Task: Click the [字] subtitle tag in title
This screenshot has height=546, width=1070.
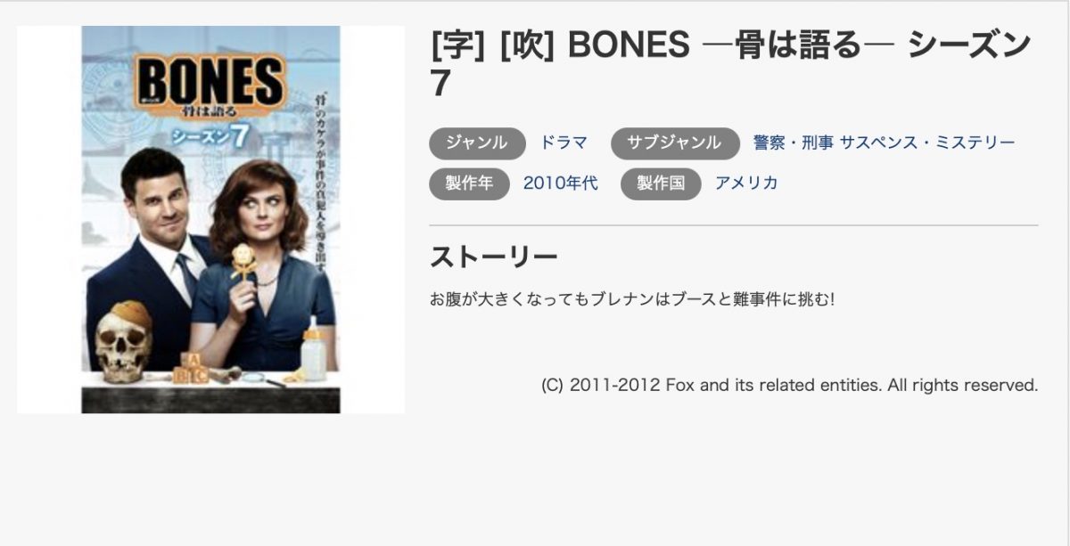Action: click(x=457, y=45)
